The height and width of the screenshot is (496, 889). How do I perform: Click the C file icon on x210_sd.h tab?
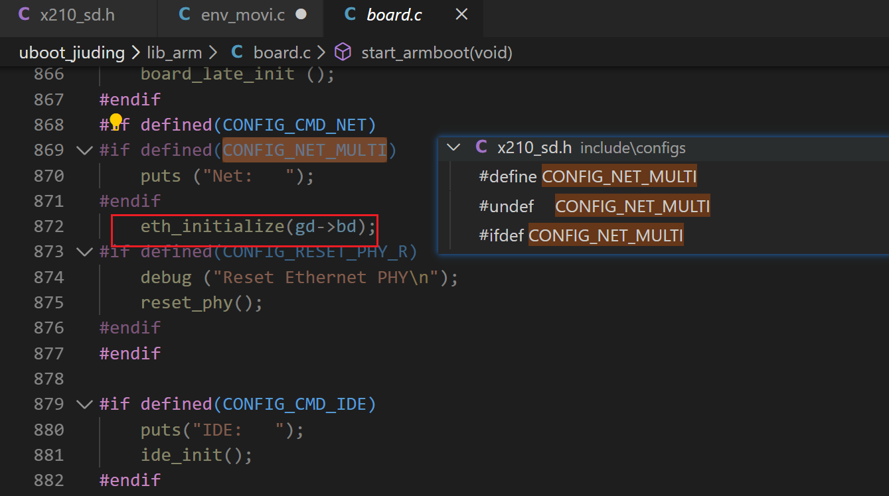pyautogui.click(x=24, y=15)
